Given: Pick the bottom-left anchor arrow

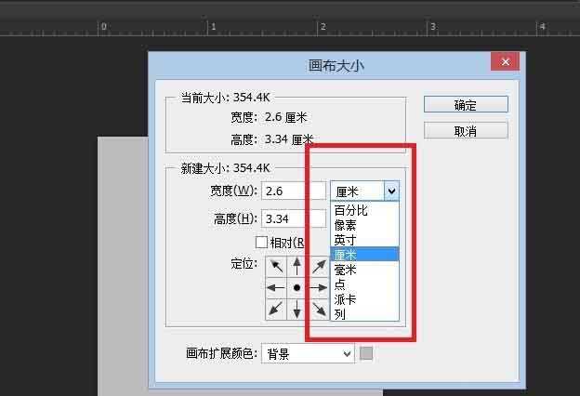Looking at the screenshot, I should 276,310.
